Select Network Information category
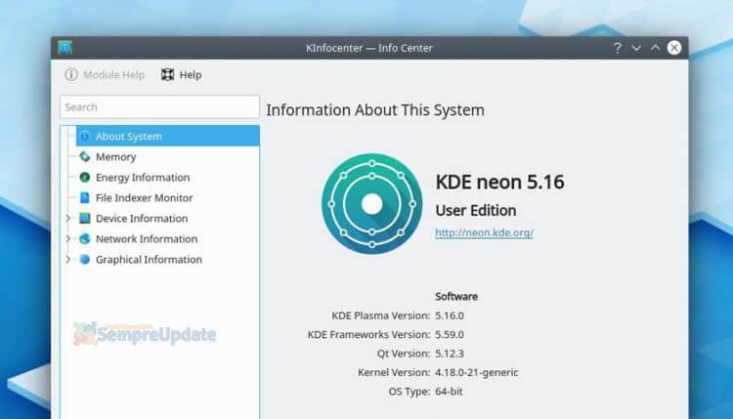Image resolution: width=733 pixels, height=419 pixels. [x=147, y=238]
